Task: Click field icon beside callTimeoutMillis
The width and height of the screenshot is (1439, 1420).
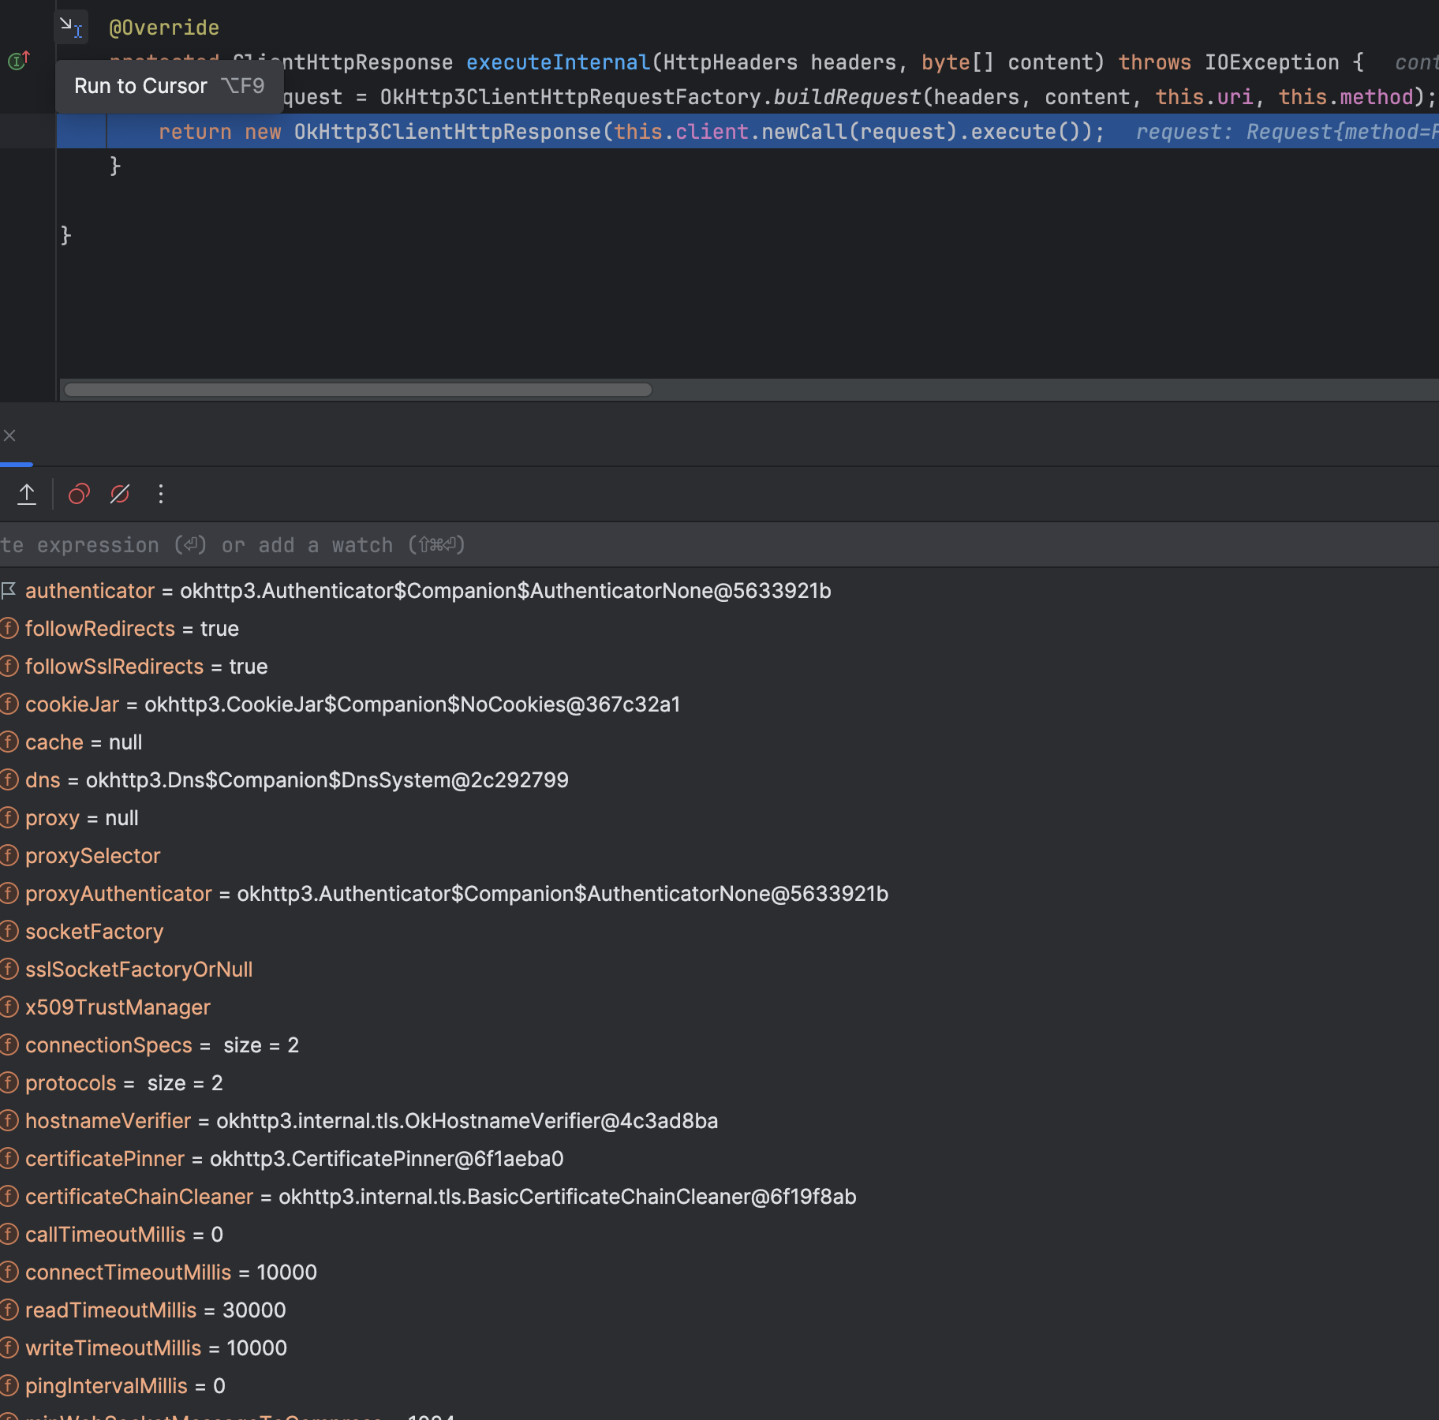Action: [x=9, y=1235]
